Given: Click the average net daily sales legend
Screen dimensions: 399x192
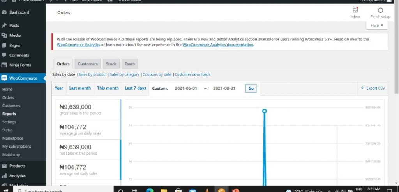Looking at the screenshot, I should point(88,170).
